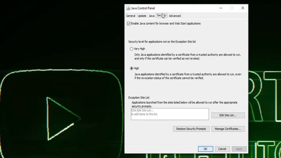This screenshot has height=158, width=281.
Task: Click the 'Exception Site List' heading text
Action: (139, 97)
